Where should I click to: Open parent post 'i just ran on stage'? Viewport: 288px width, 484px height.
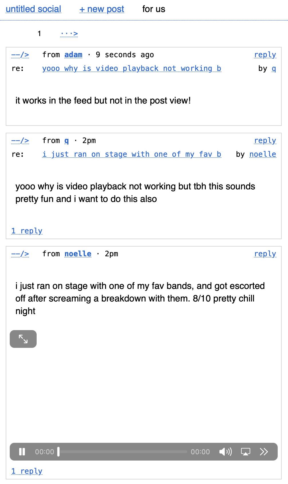pos(131,154)
